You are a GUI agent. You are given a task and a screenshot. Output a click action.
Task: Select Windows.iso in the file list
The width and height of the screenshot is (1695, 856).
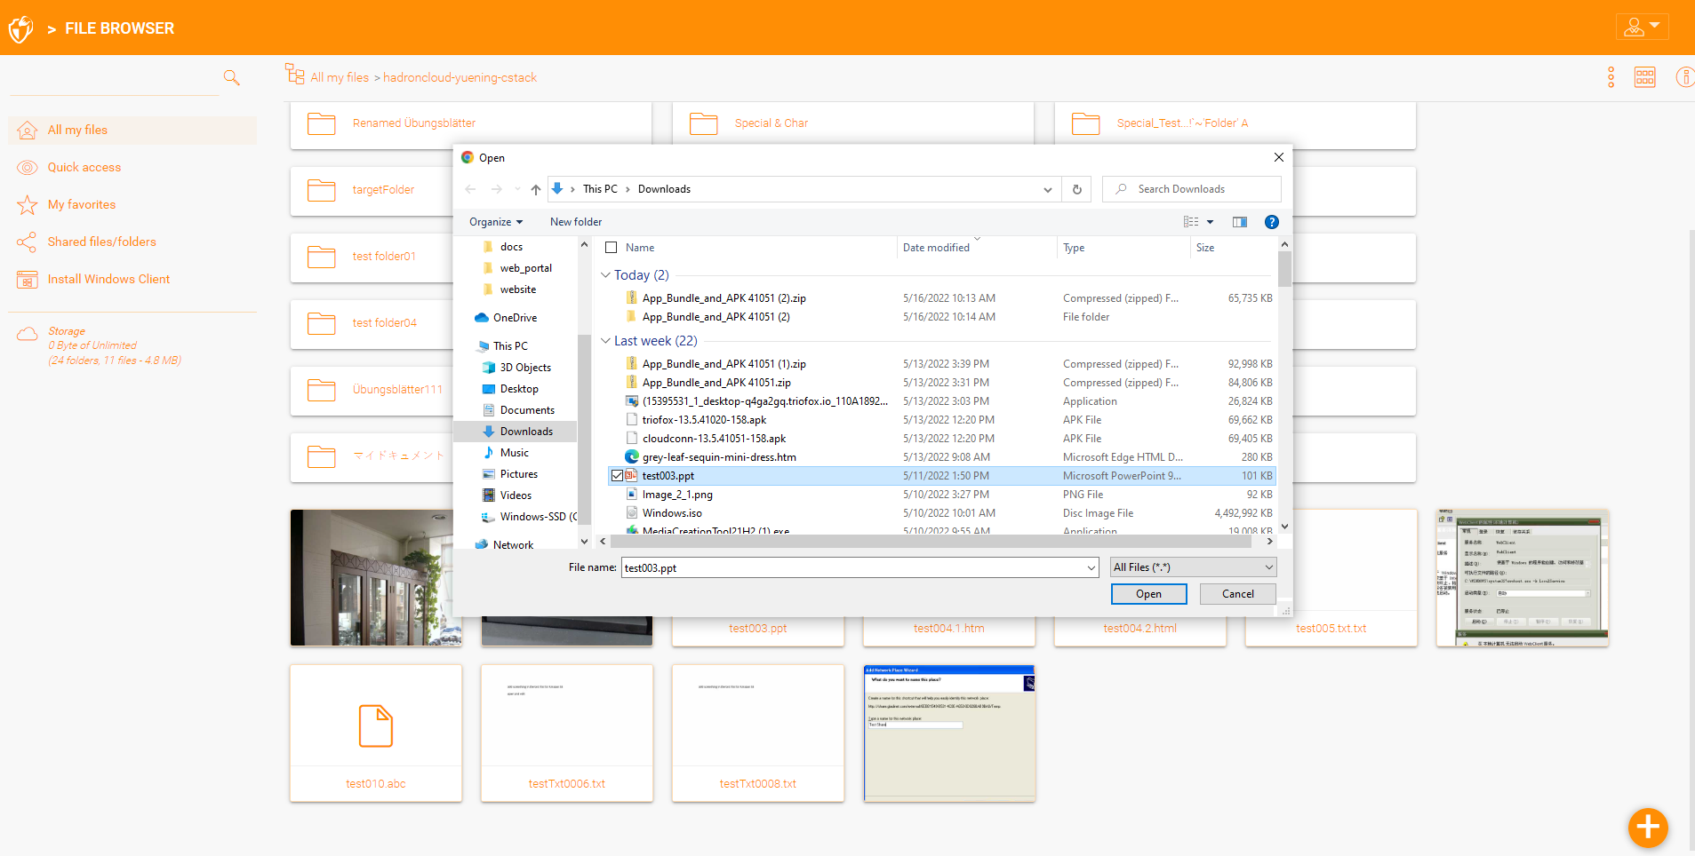coord(941,513)
